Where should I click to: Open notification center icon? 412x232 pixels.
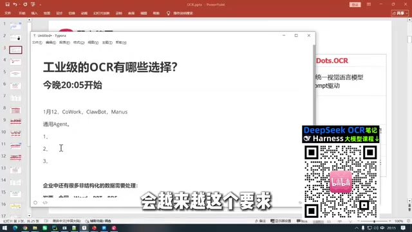(404, 228)
